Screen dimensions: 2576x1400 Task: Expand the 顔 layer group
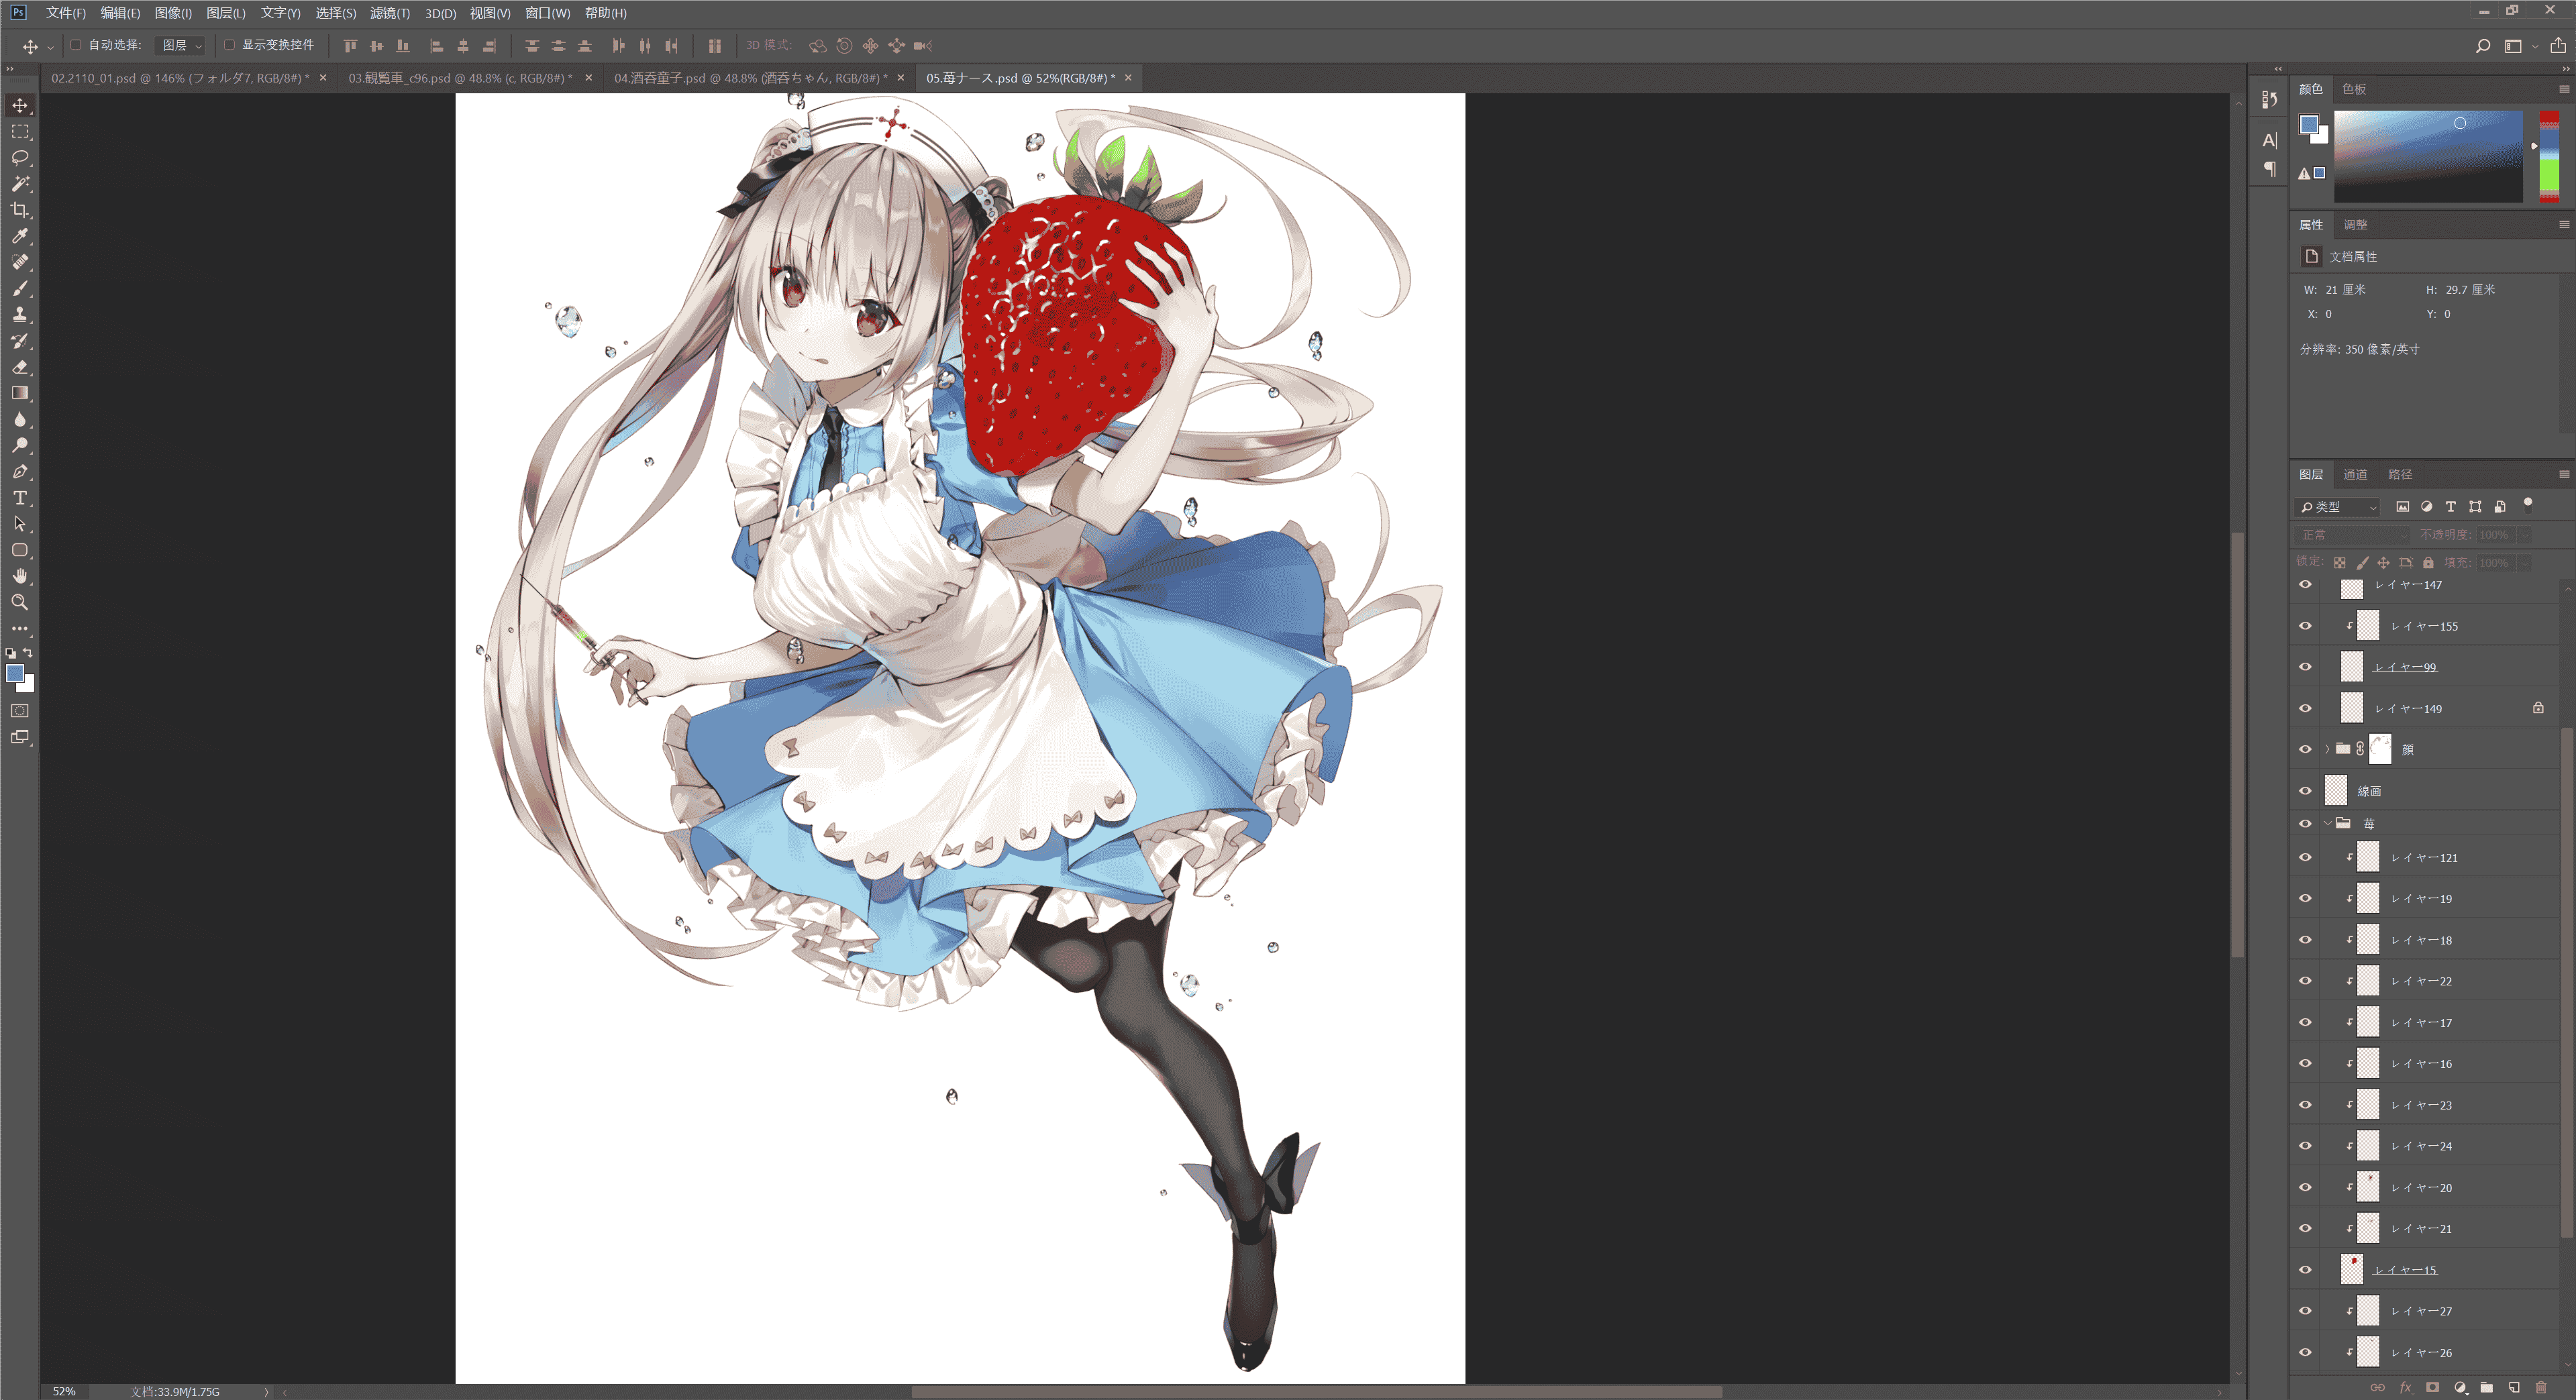pos(2328,749)
